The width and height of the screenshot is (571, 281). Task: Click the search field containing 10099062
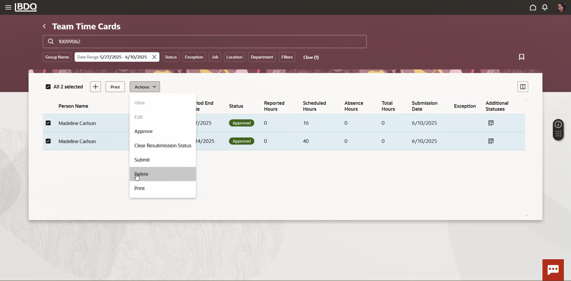coord(205,41)
